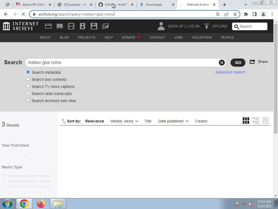Screen dimensions: 278x209
Task: Go back to previous page
Action: tap(6, 14)
